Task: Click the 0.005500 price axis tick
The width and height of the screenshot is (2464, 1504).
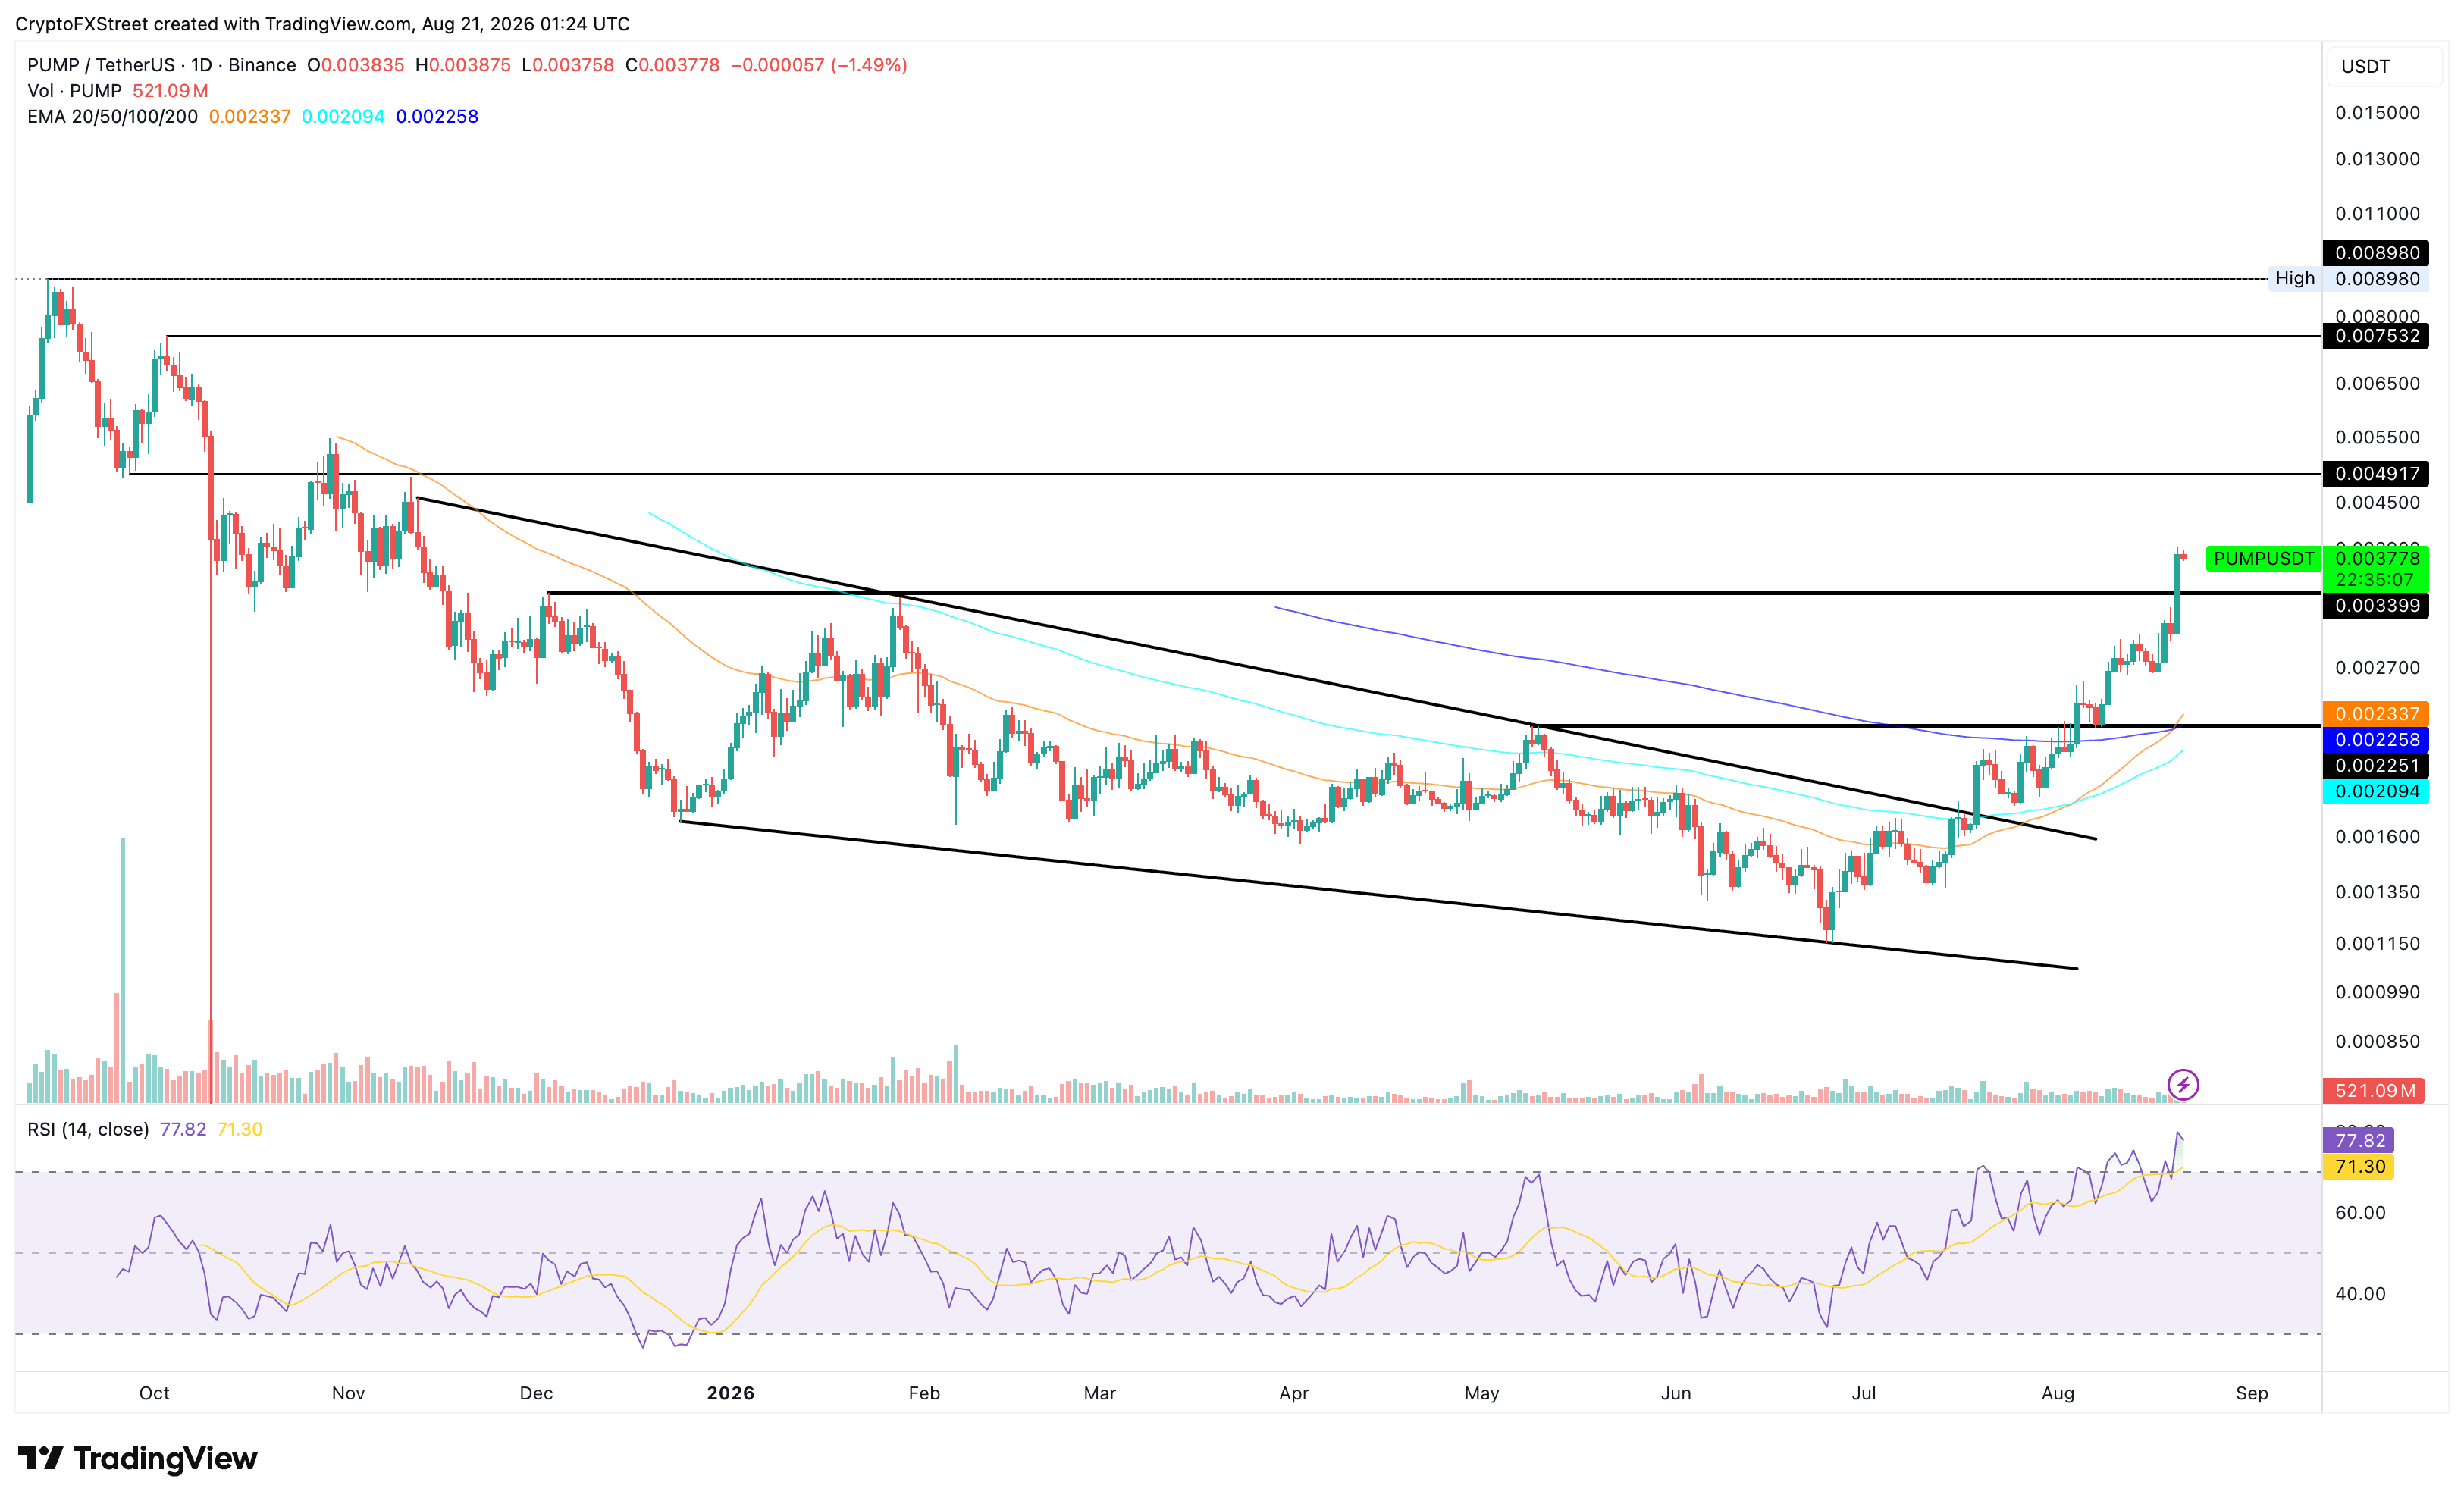Action: [x=2377, y=438]
